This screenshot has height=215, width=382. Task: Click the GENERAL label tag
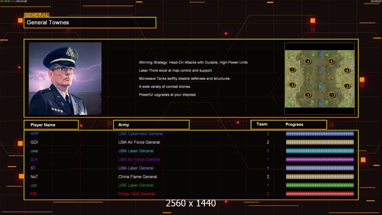click(37, 15)
